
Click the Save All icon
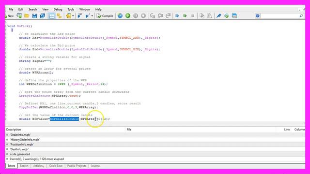42,16
